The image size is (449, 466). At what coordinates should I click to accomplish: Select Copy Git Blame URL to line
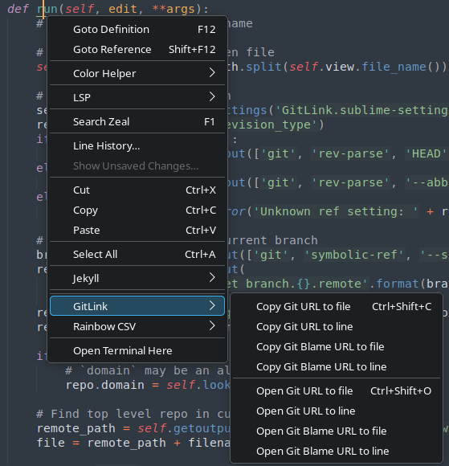pyautogui.click(x=337, y=366)
